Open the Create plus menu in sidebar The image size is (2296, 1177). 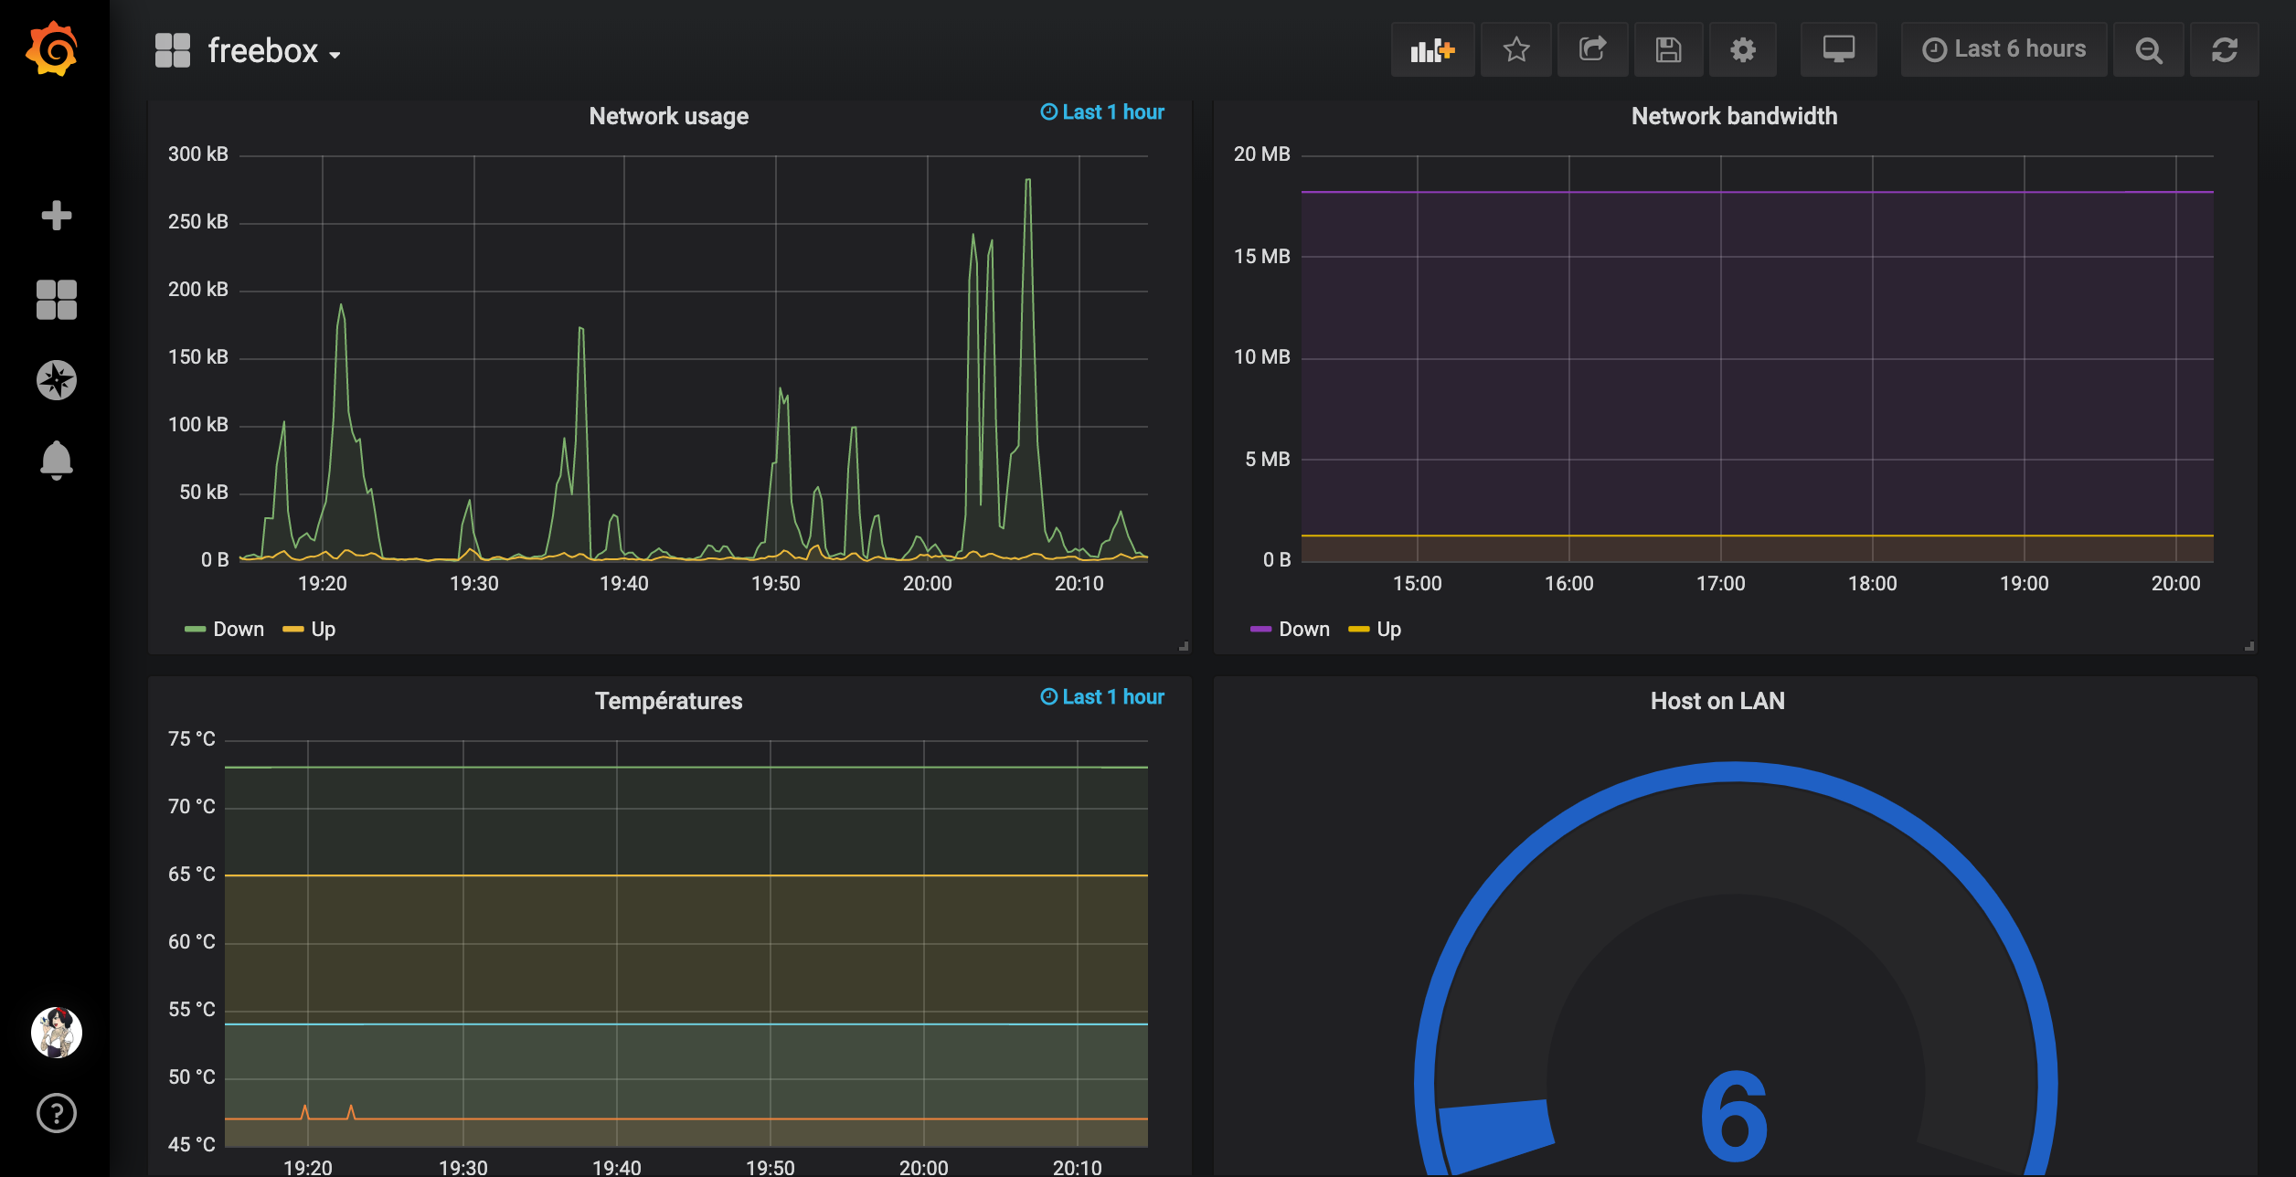click(57, 216)
